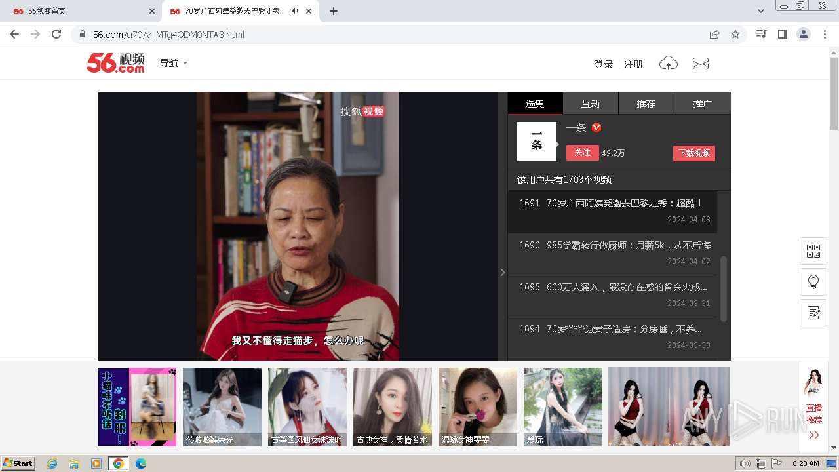This screenshot has height=472, width=839.
Task: Click the taskbar clock showing 8:28 AM
Action: pyautogui.click(x=806, y=463)
